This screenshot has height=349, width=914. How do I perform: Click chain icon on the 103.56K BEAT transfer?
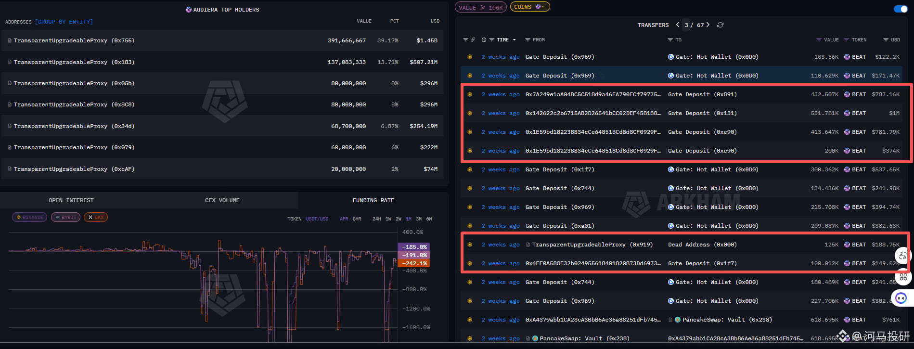click(470, 57)
